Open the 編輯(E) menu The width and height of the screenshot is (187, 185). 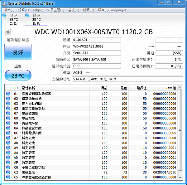click(x=23, y=10)
